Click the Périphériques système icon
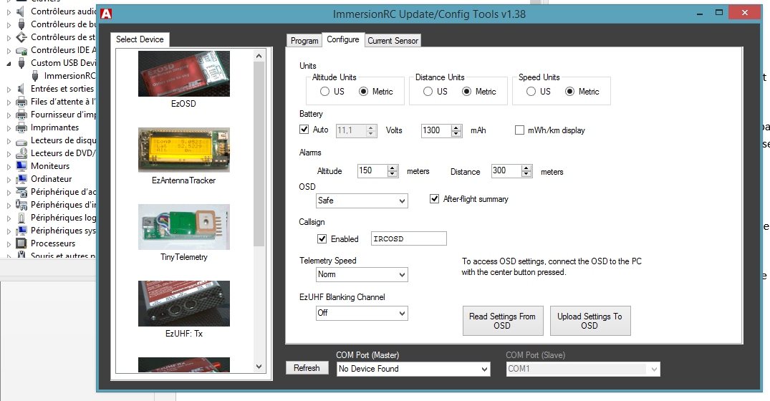This screenshot has width=770, height=401. click(21, 231)
